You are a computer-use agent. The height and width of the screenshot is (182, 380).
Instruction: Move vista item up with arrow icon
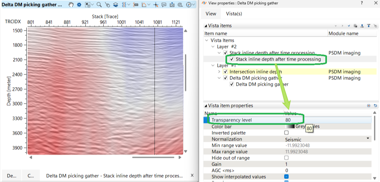(x=362, y=26)
